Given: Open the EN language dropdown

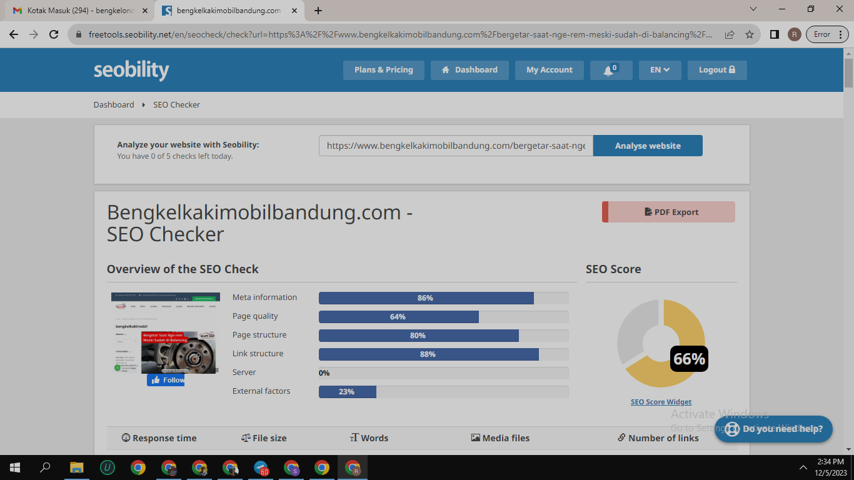Looking at the screenshot, I should pos(660,70).
